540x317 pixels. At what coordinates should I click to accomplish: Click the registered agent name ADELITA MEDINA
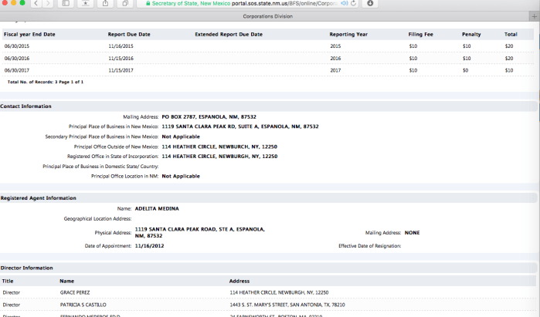coord(157,208)
